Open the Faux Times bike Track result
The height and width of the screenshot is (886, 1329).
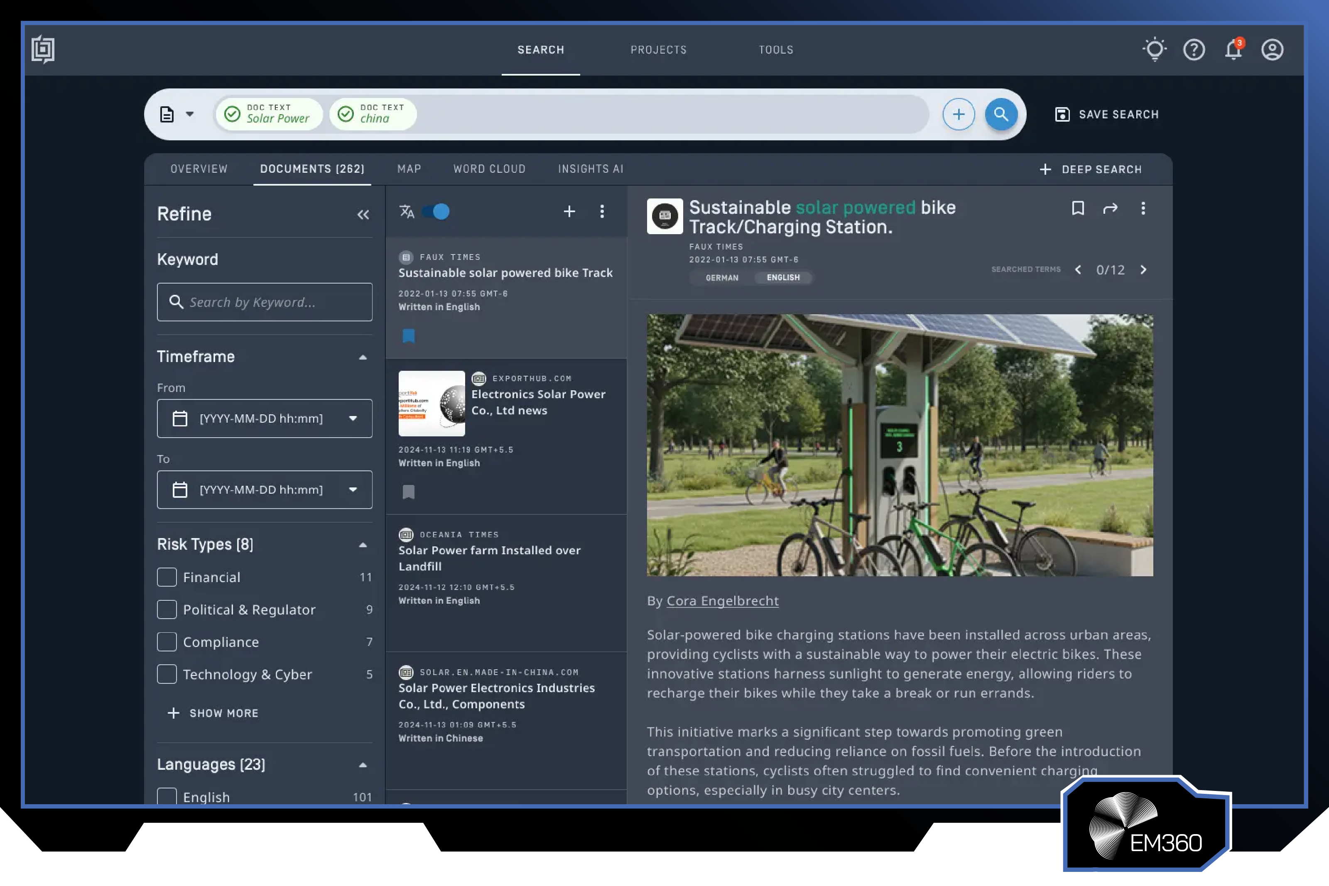506,298
